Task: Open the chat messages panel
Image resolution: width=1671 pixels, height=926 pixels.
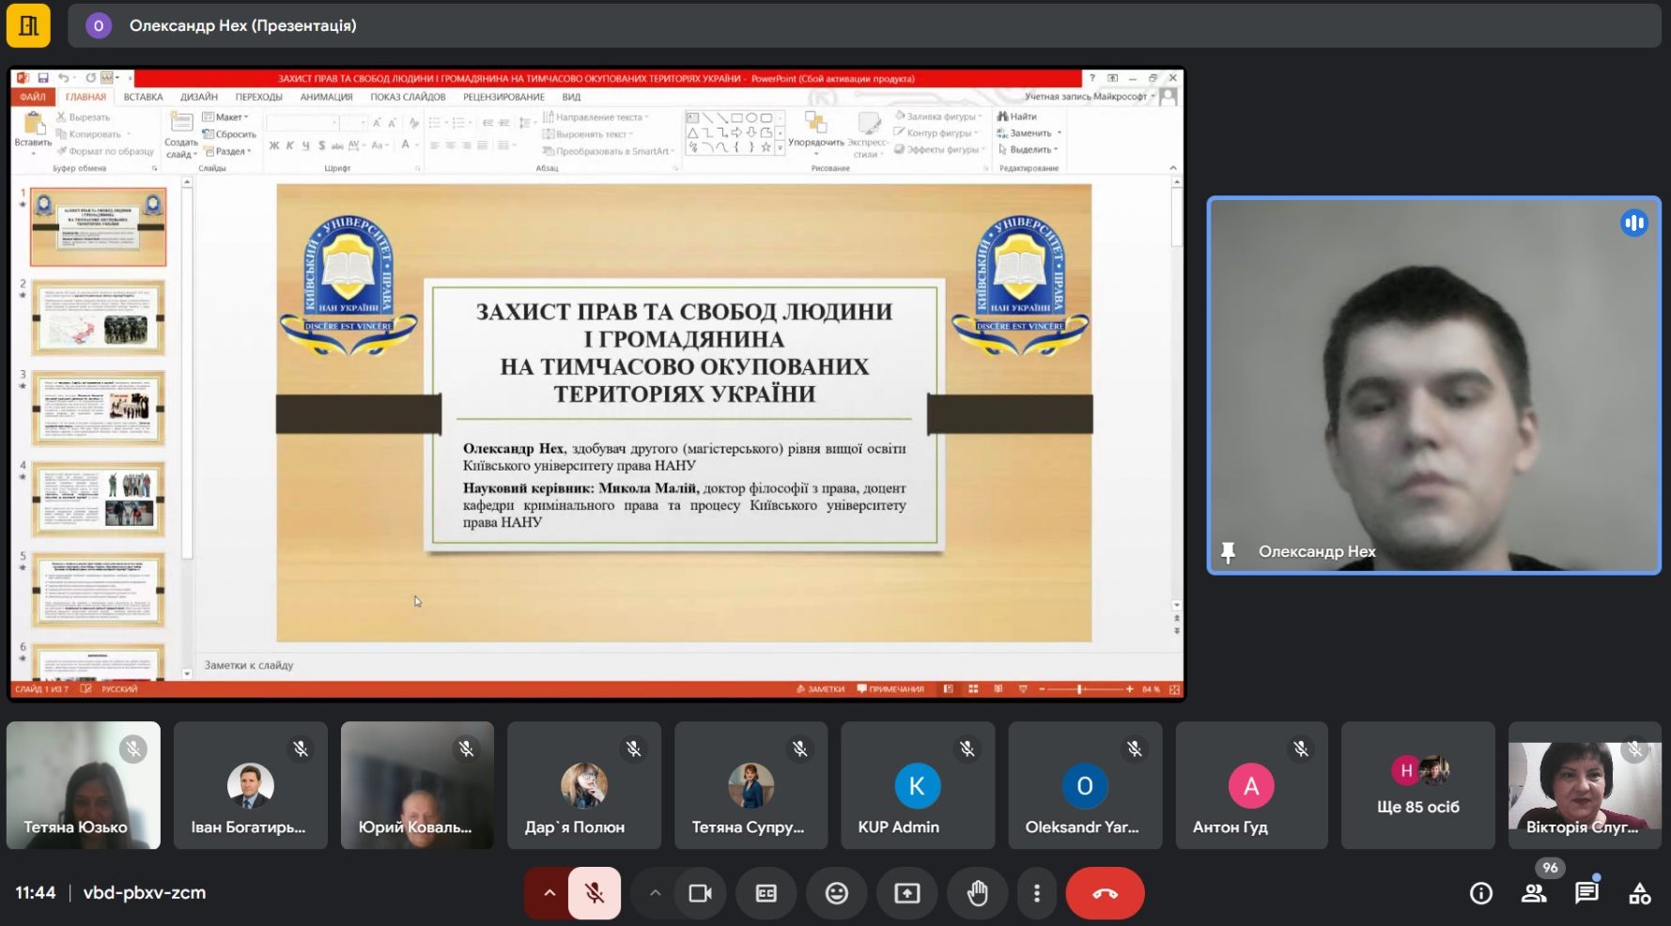Action: coord(1586,893)
